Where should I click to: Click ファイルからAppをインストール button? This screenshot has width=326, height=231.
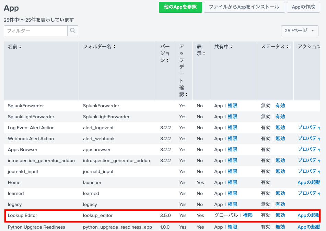pos(244,7)
